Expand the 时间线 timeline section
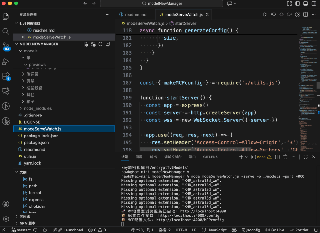Screen dimensions: 320x233 (25, 216)
